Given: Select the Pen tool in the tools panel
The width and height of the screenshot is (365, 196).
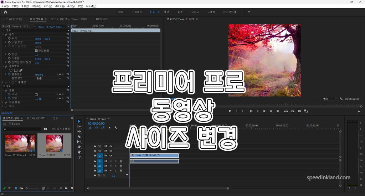Looking at the screenshot, I should (x=79, y=147).
